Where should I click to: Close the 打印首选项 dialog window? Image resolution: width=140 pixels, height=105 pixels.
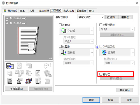pyautogui.click(x=137, y=3)
